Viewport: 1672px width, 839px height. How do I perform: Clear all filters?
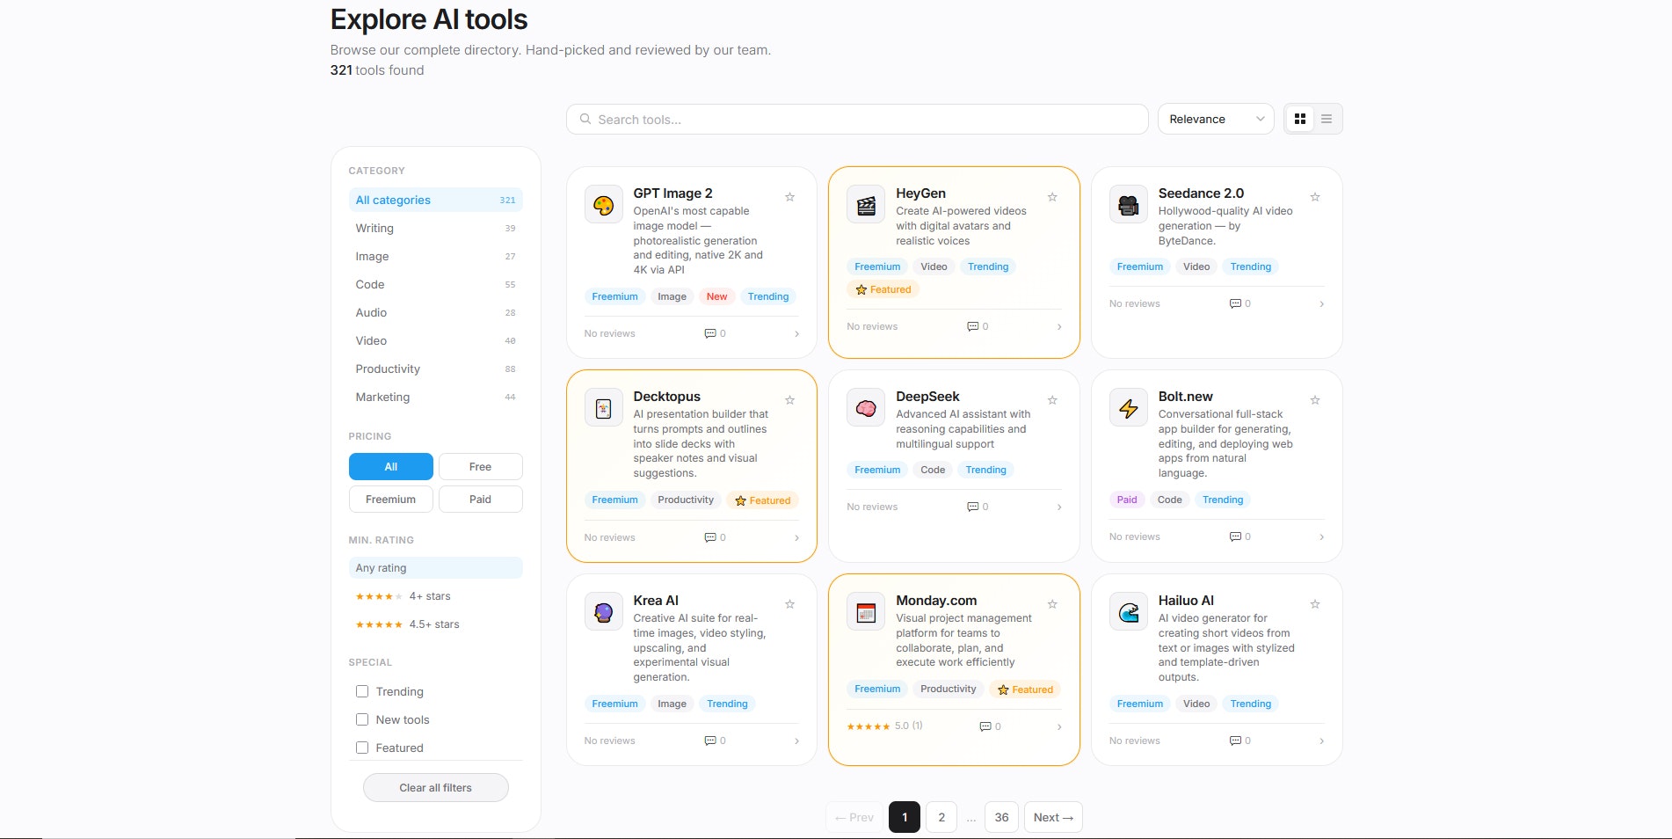[436, 788]
